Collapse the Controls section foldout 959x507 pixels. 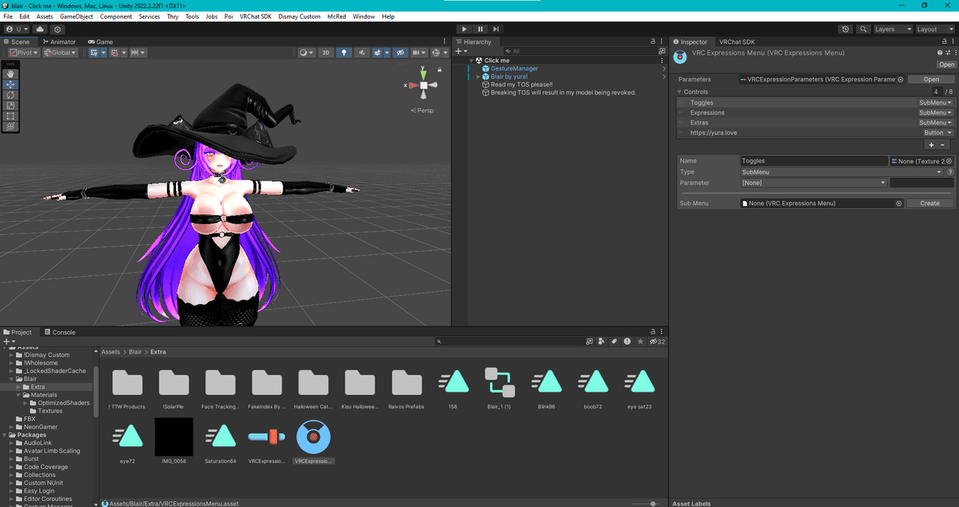(x=679, y=92)
